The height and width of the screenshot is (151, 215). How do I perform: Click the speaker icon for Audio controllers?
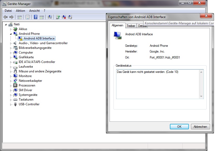15,43
